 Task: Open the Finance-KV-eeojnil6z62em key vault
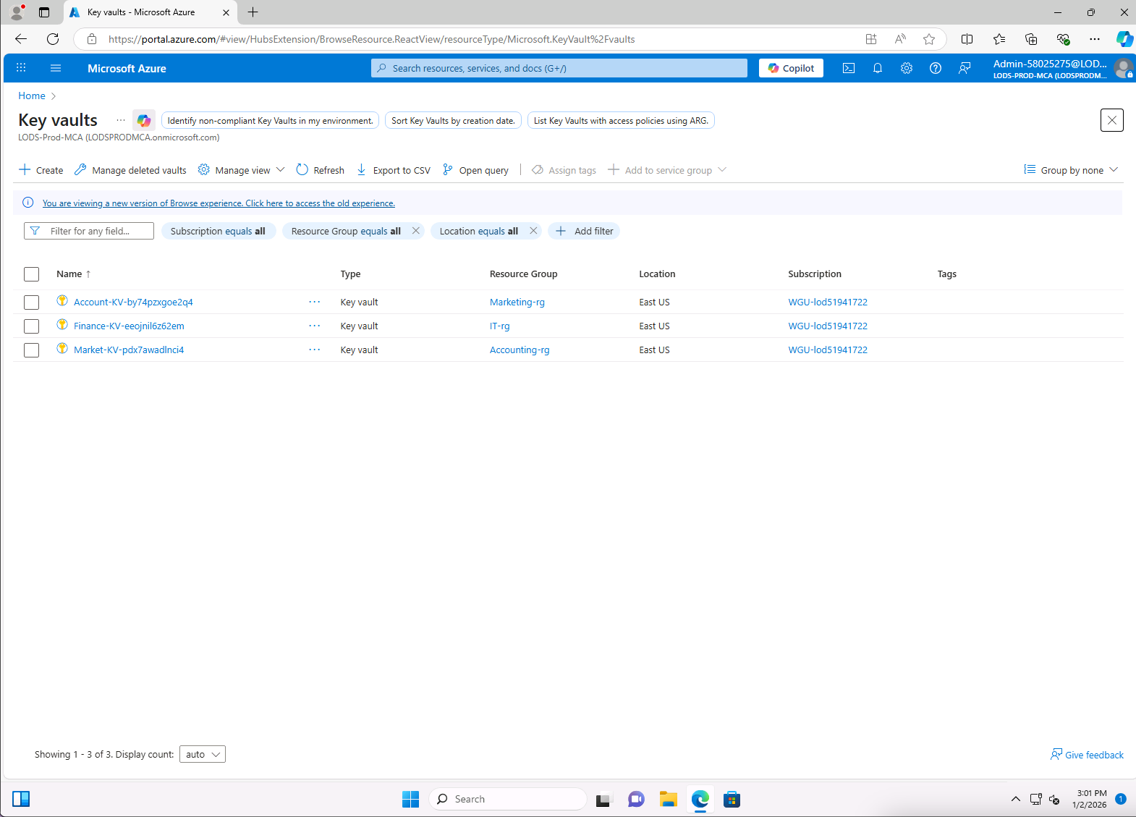click(129, 326)
